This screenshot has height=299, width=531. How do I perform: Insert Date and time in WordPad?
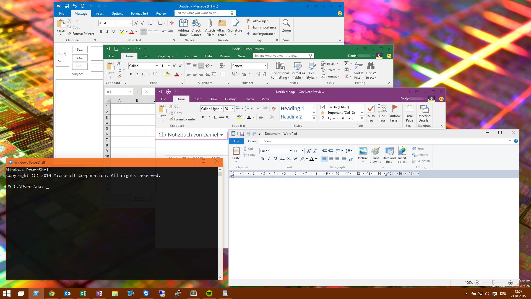point(389,155)
